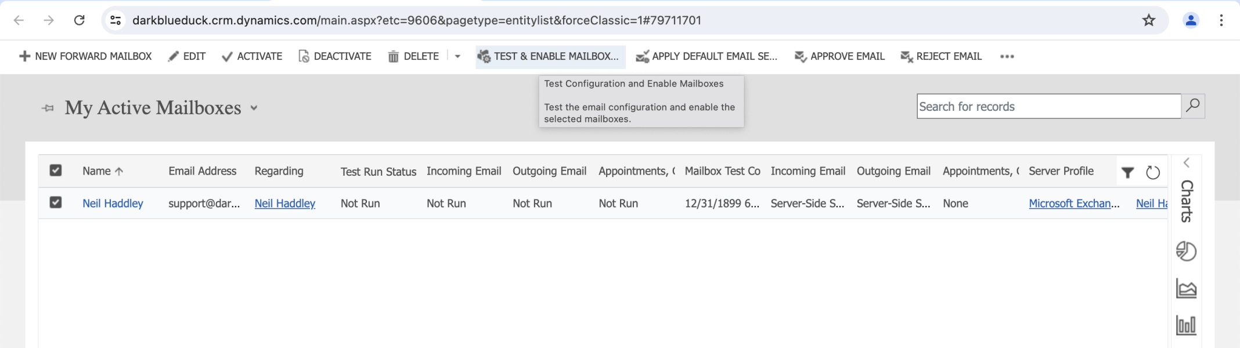This screenshot has height=348, width=1240.
Task: Open the My Active Mailboxes view selector
Action: point(254,108)
